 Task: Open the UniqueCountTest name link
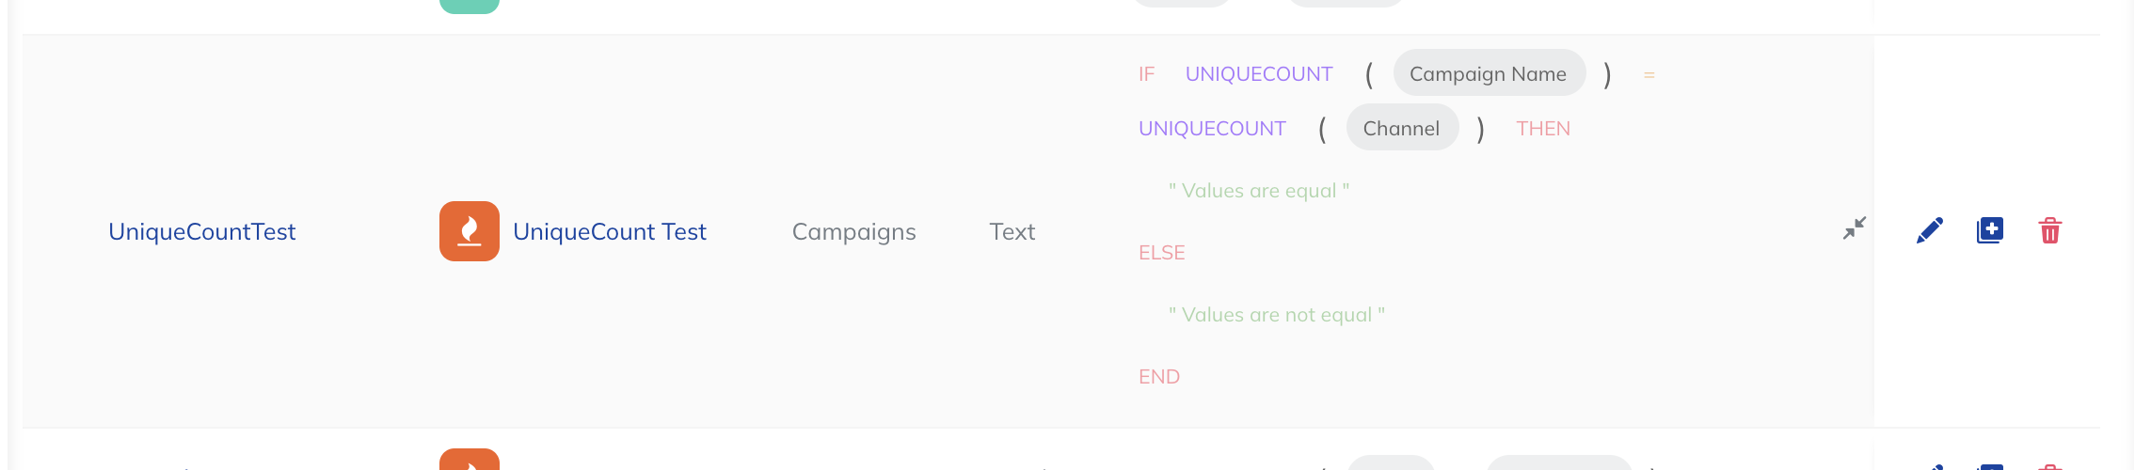202,232
